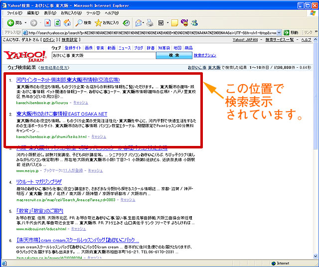Click the 検索設定 link
The image size is (319, 267).
69,40
